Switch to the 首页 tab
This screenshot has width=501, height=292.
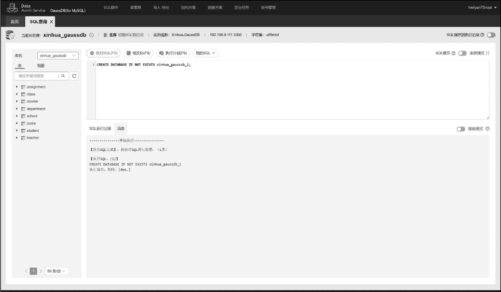(15, 22)
